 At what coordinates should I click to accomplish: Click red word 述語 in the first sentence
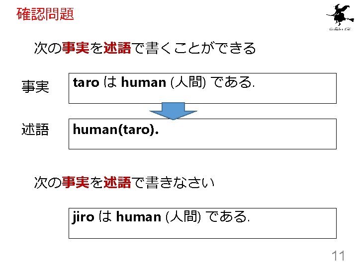[117, 48]
